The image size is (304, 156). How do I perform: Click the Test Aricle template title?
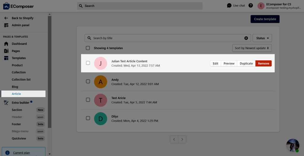point(118,98)
